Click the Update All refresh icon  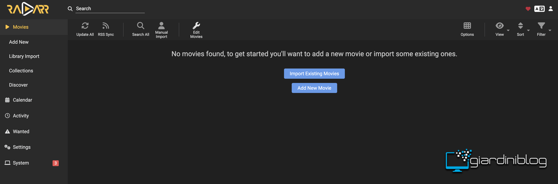(x=85, y=26)
